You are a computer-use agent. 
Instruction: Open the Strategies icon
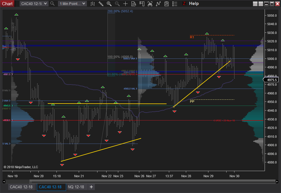tap(167, 4)
